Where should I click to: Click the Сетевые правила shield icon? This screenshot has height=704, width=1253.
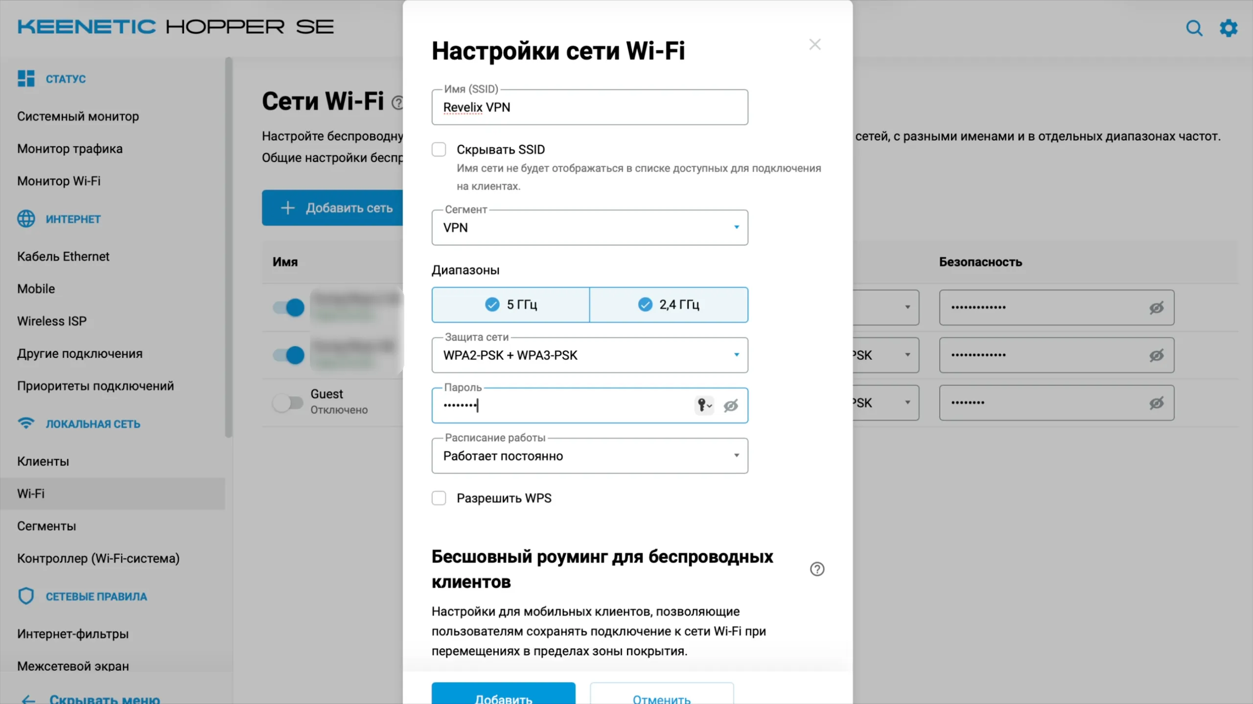click(x=26, y=596)
